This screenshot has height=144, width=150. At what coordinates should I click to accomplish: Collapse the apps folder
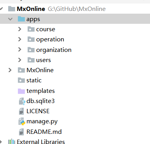pyautogui.click(x=10, y=19)
